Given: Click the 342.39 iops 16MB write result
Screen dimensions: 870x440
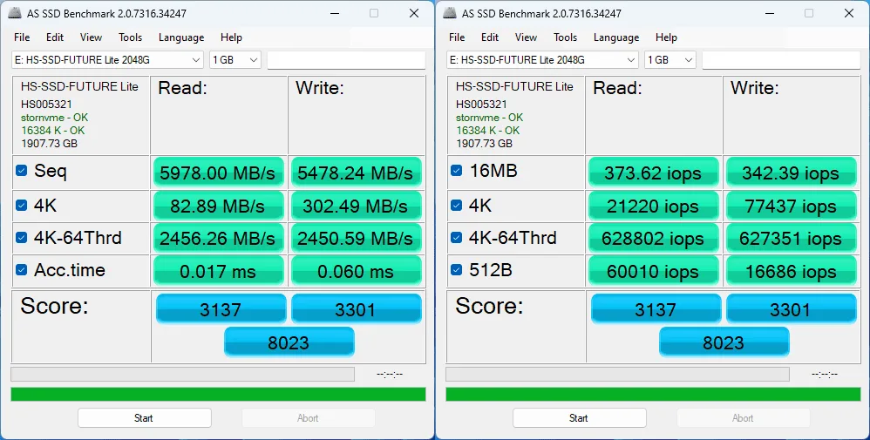Looking at the screenshot, I should 791,173.
